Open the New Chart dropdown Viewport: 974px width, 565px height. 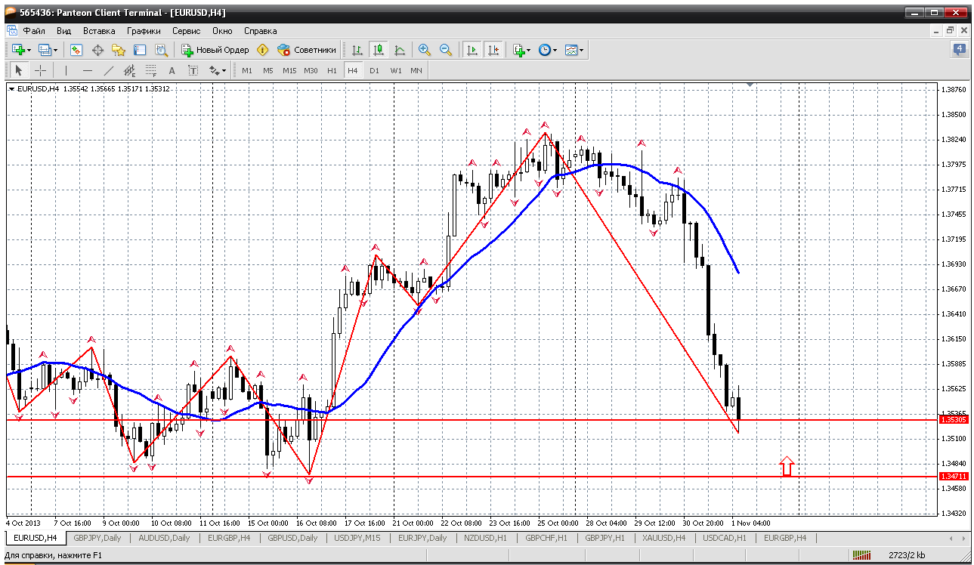[x=21, y=50]
